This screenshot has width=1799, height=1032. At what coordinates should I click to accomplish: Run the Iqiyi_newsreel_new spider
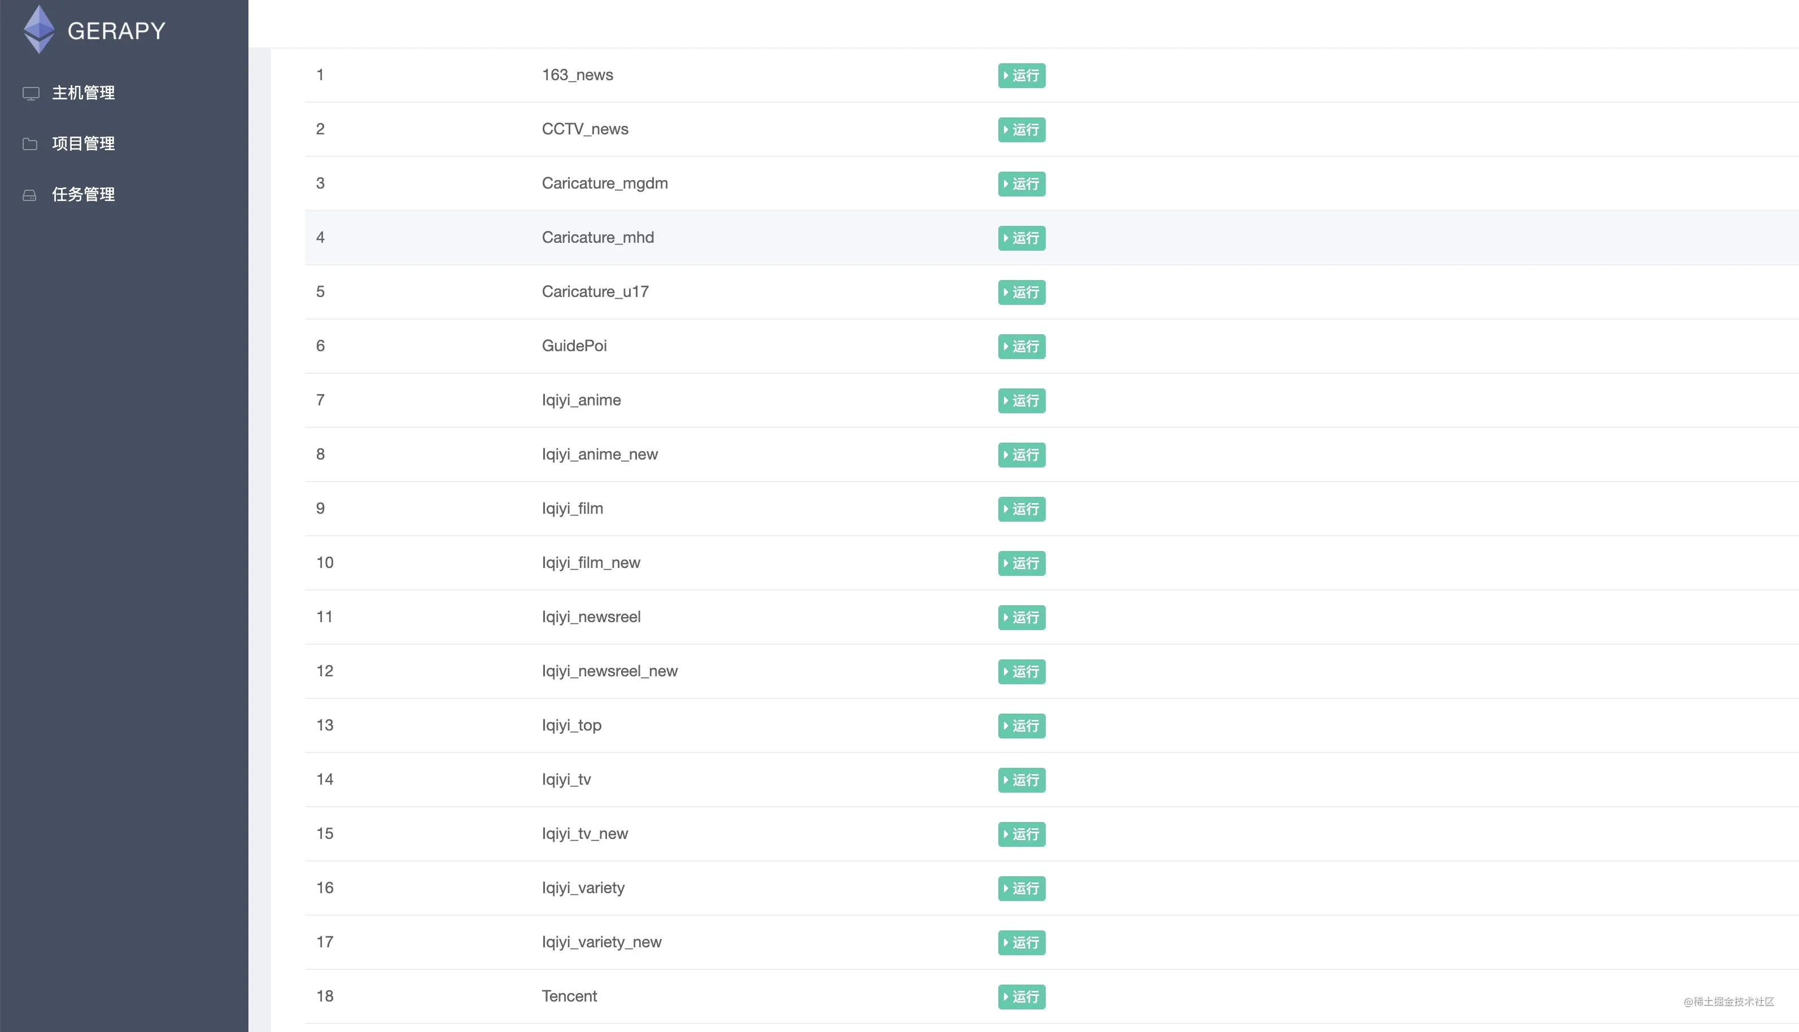[x=1021, y=672]
